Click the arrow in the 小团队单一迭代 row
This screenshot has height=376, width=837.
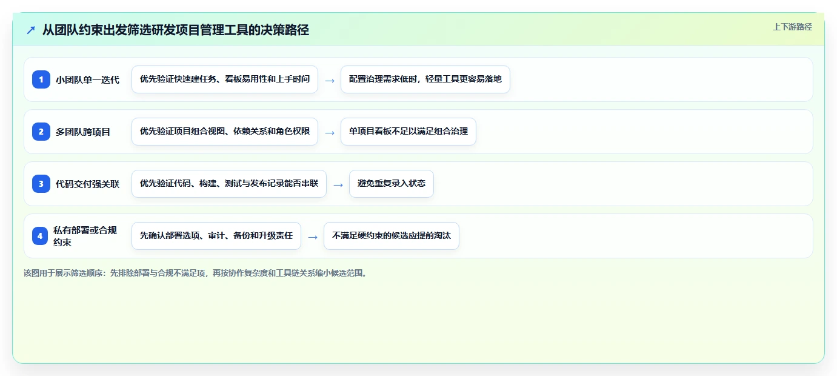click(x=330, y=80)
